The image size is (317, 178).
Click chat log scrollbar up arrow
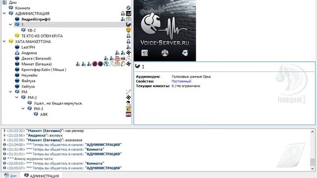point(313,132)
